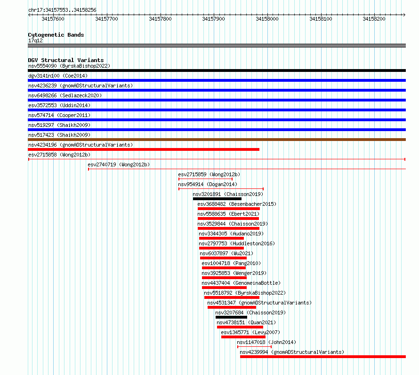The width and height of the screenshot is (419, 375).
Task: Click ruler position 34158200
Action: click(374, 19)
